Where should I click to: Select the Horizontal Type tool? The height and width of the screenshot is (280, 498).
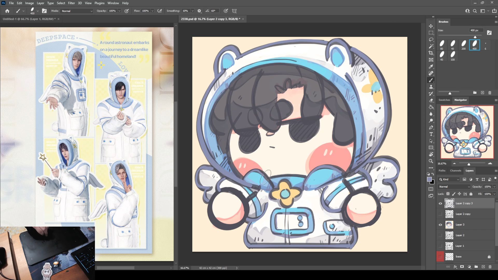tap(431, 134)
